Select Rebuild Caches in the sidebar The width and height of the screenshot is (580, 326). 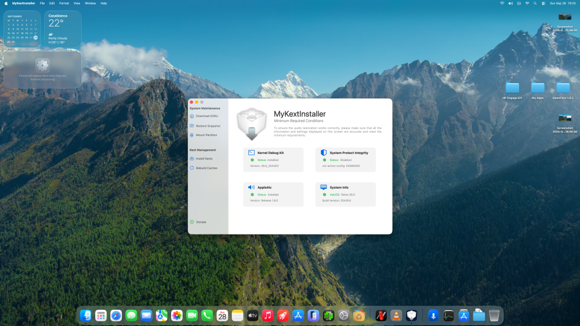tap(204, 168)
